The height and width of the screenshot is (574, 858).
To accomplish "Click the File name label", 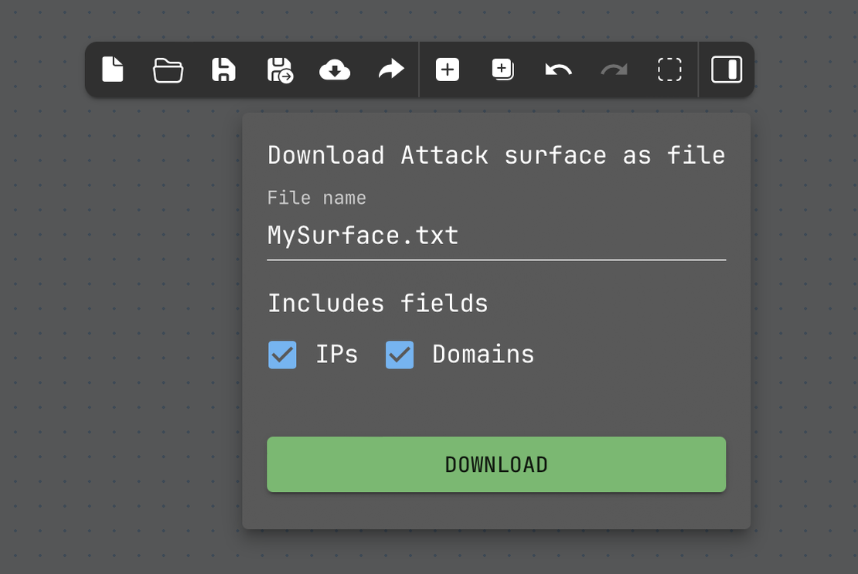I will [316, 198].
